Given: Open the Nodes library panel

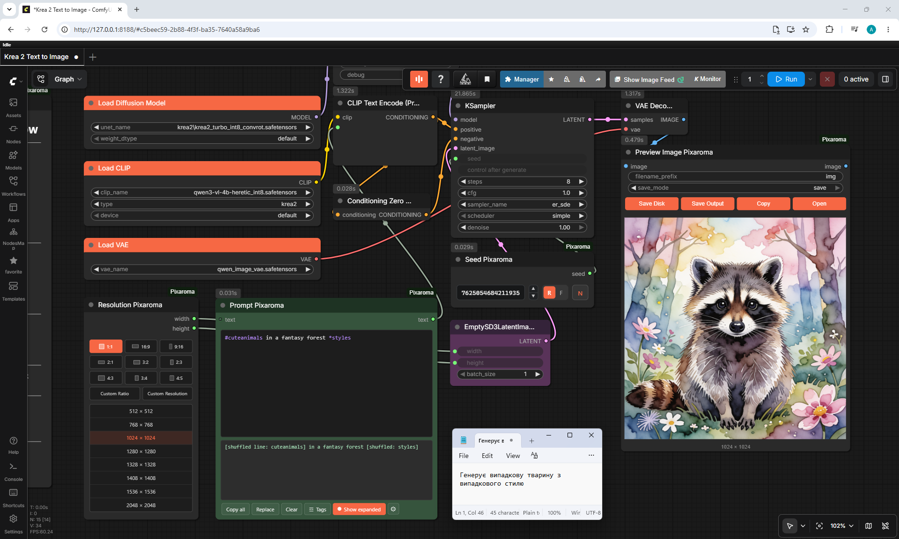Looking at the screenshot, I should point(13,133).
